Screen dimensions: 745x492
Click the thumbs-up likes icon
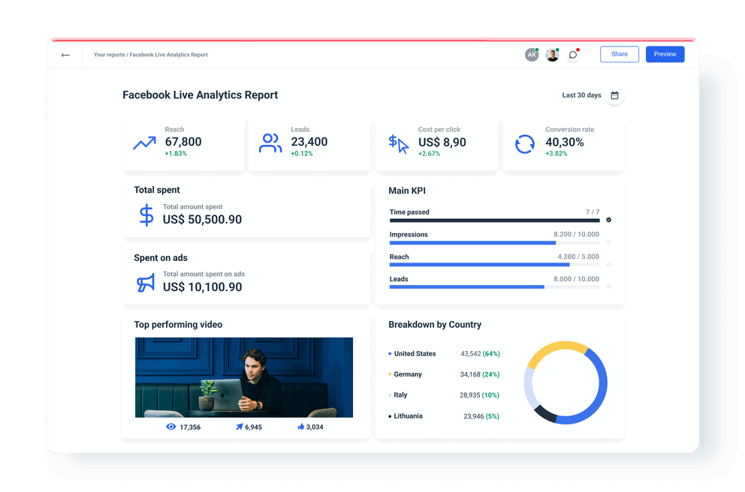tap(300, 427)
